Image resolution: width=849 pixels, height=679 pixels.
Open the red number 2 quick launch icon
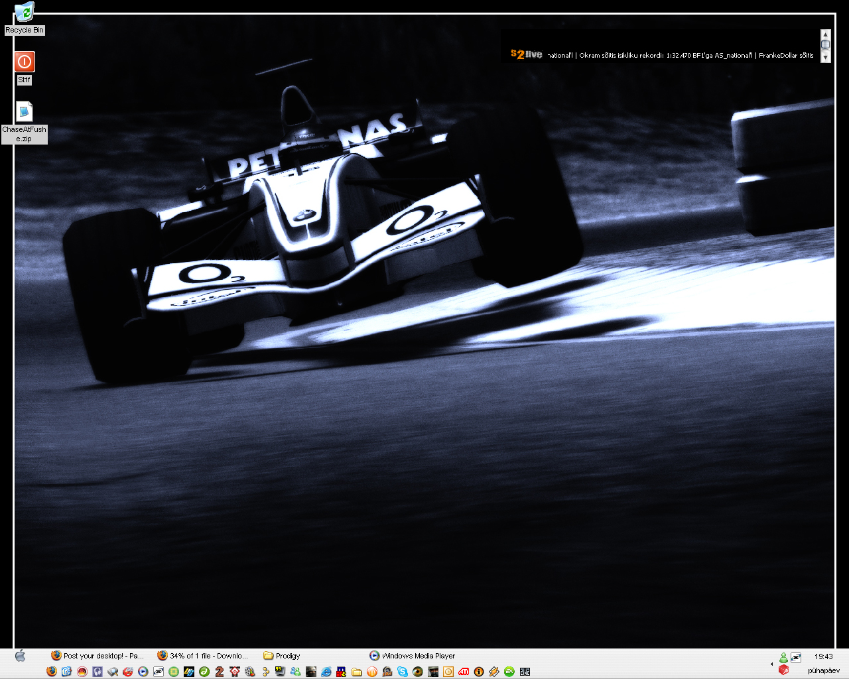220,672
